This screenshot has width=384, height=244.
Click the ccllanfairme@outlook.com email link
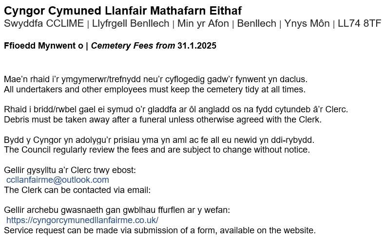[x=58, y=180]
